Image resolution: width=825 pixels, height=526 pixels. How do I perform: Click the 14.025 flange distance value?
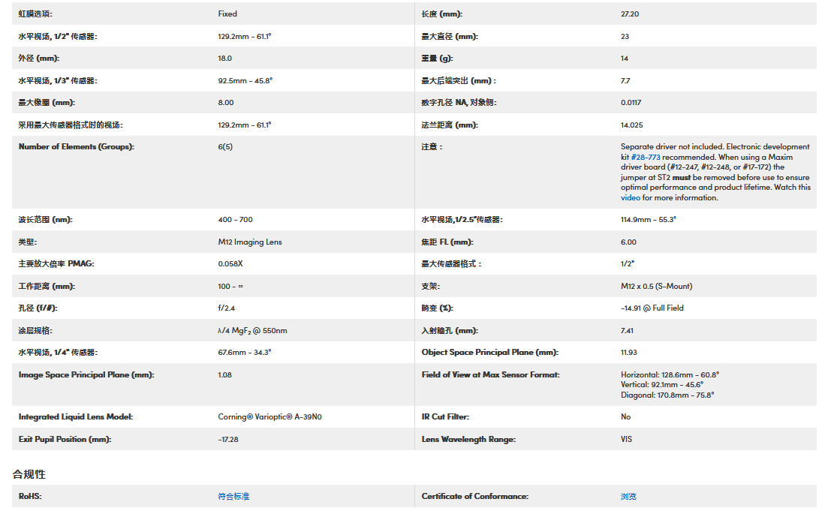tap(631, 125)
